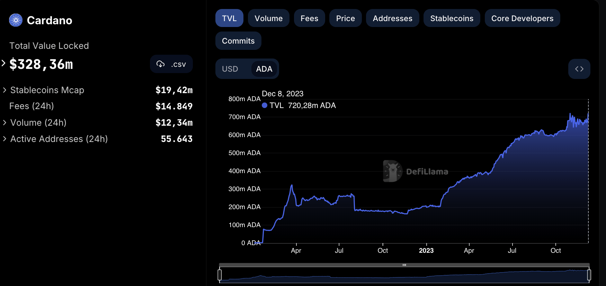Image resolution: width=606 pixels, height=286 pixels.
Task: Expand the Volume (24h) row
Action: (x=5, y=123)
